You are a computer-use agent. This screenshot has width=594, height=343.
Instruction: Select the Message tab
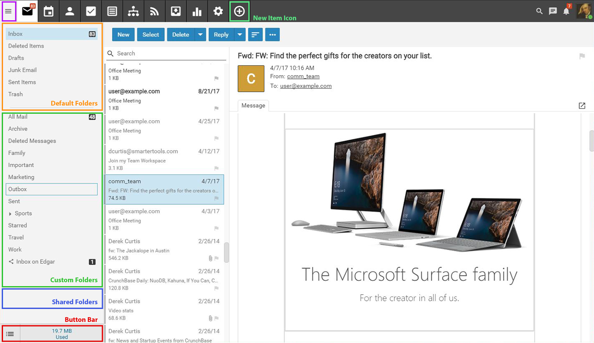253,106
